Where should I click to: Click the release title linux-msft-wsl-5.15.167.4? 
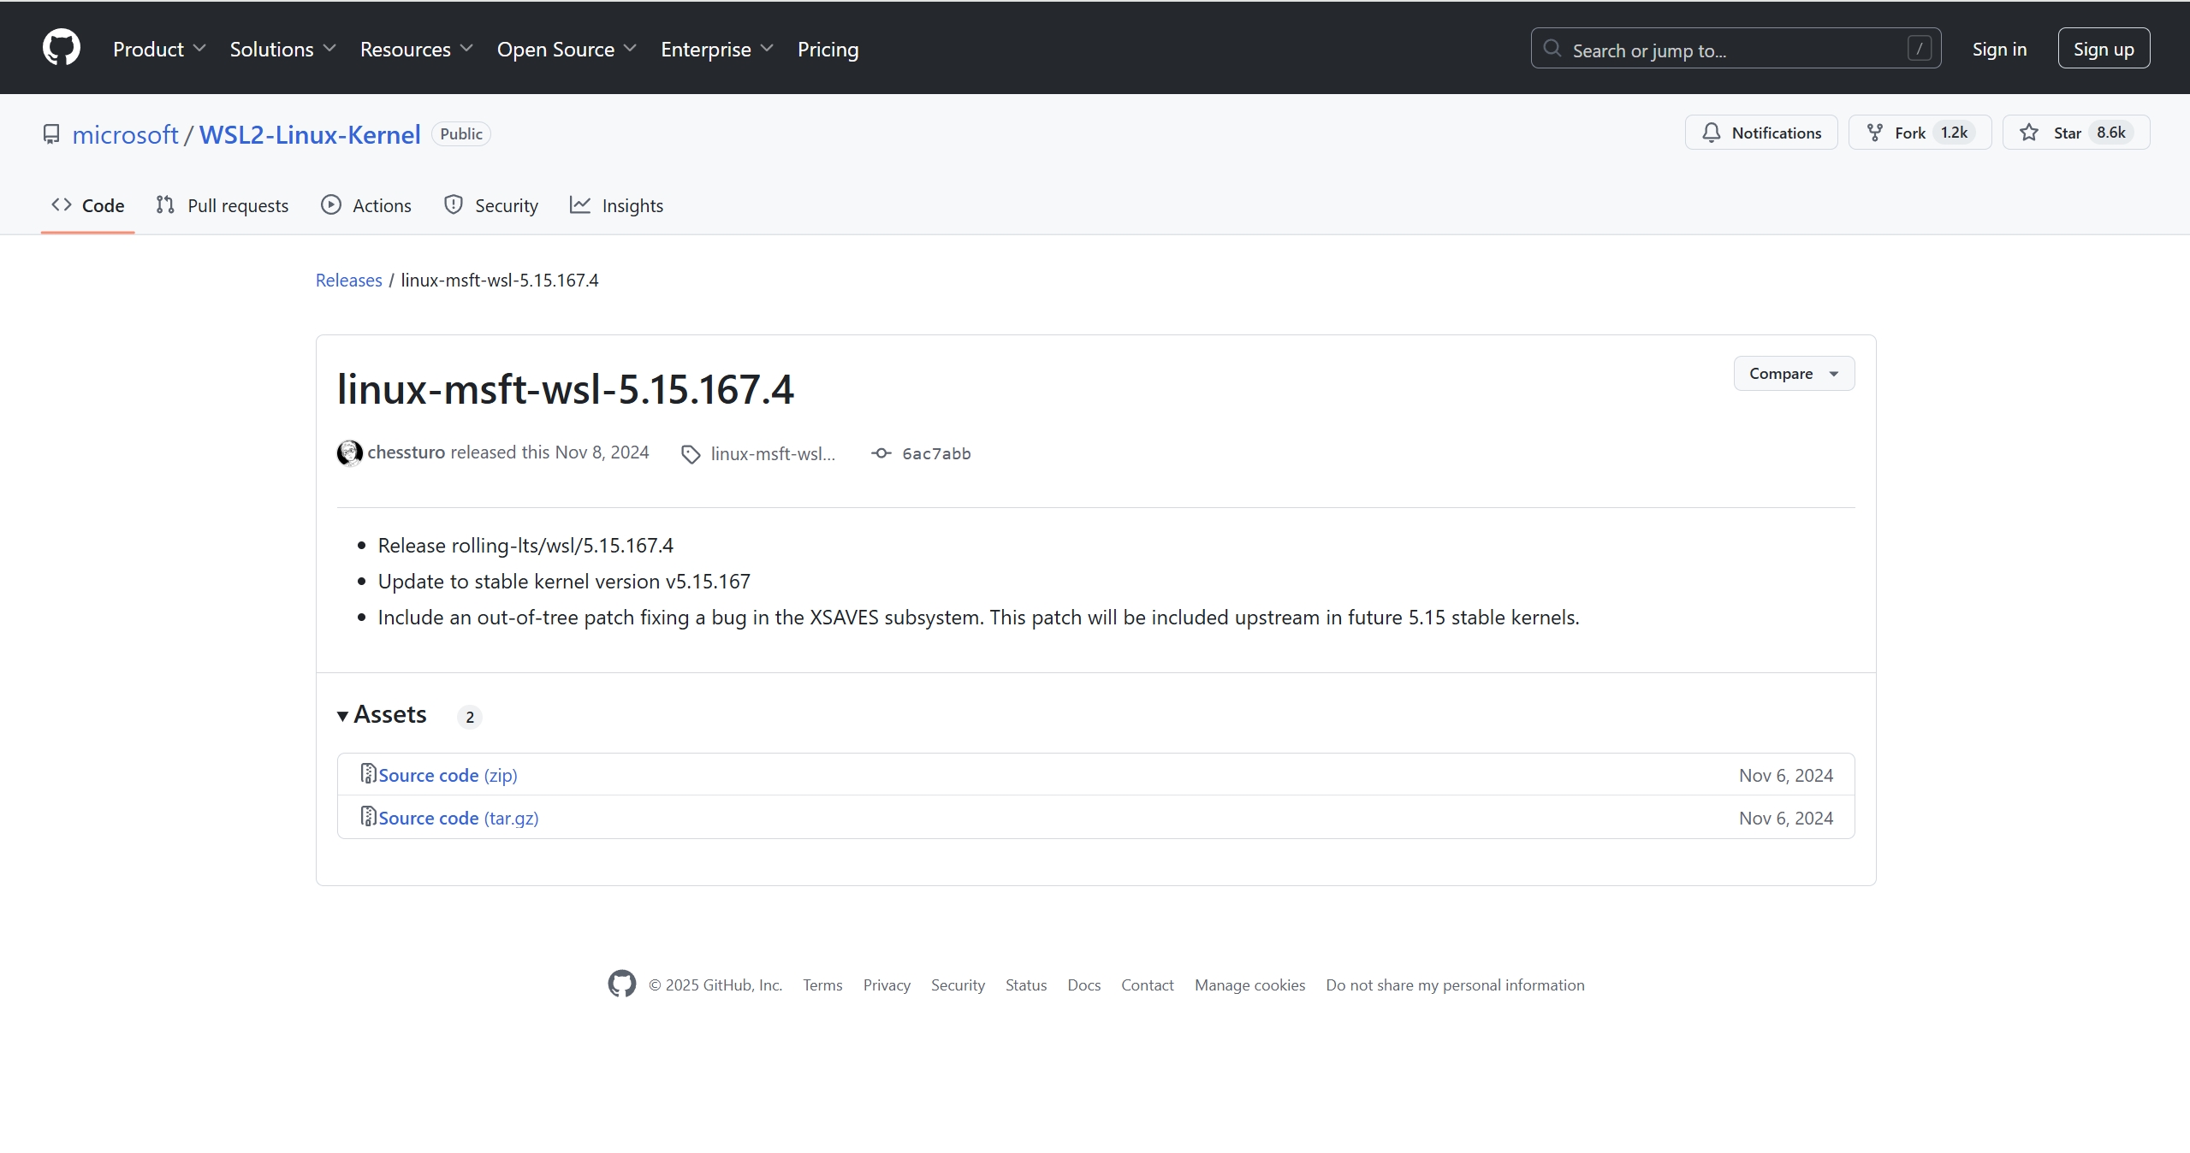click(566, 389)
